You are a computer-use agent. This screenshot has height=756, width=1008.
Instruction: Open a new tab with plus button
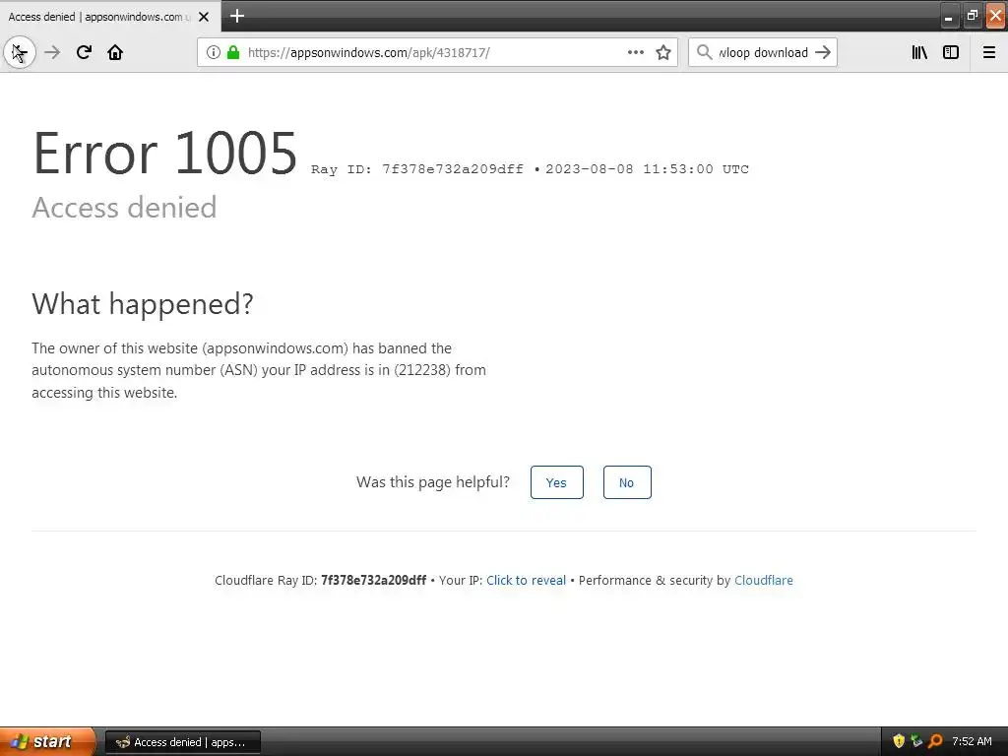(x=236, y=16)
